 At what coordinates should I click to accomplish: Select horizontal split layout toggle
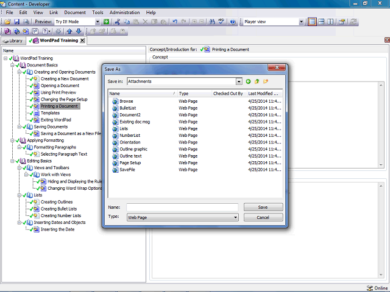point(321,22)
